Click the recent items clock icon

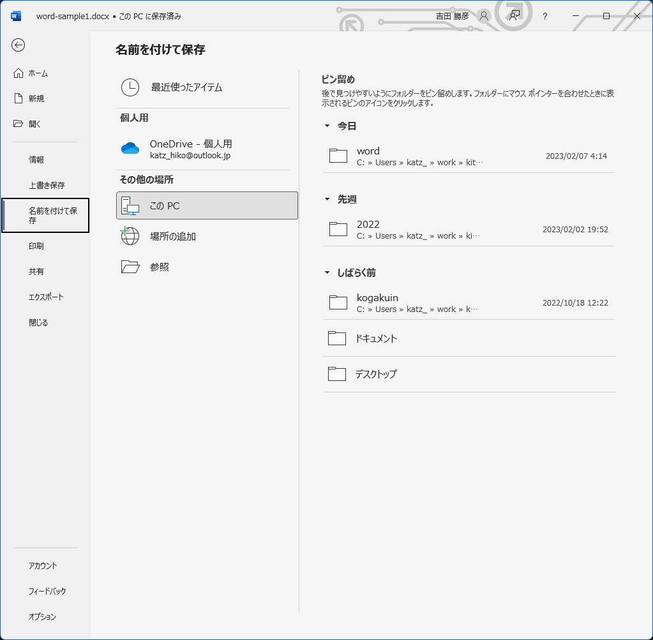pos(130,87)
